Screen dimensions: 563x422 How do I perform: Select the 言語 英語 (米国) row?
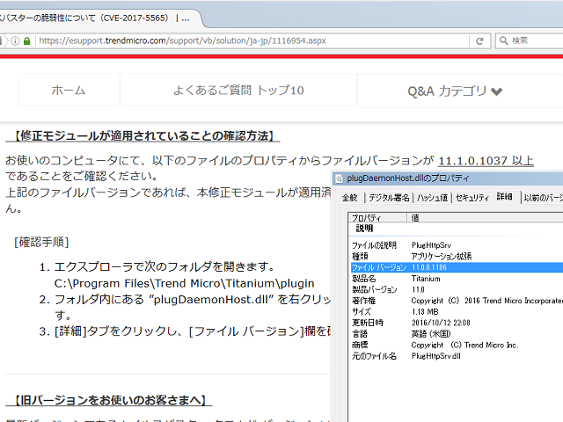(x=457, y=334)
